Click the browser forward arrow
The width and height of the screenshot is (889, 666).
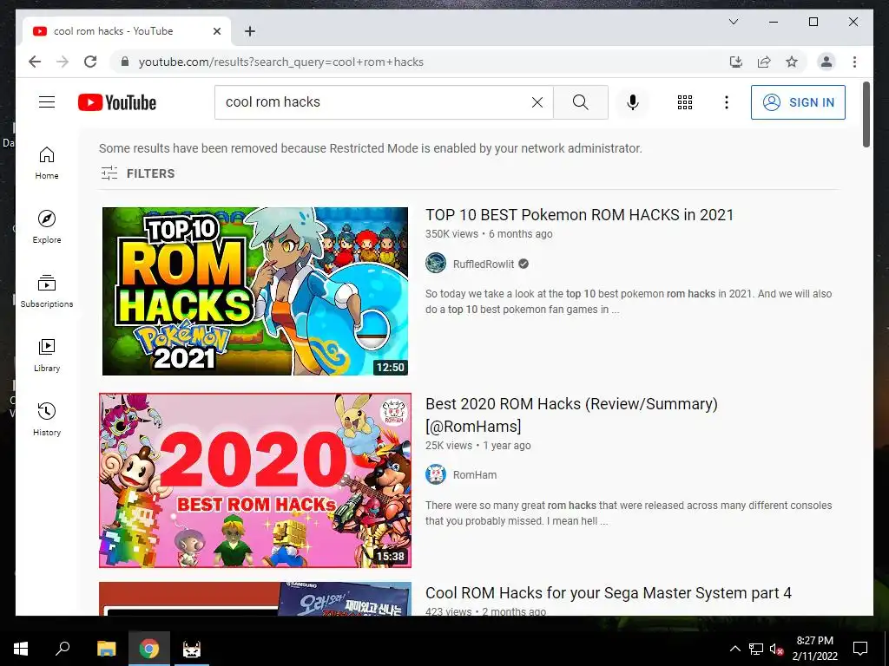coord(63,62)
